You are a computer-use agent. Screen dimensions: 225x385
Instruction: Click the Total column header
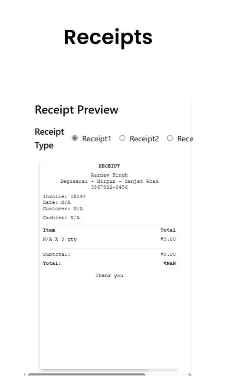pos(168,230)
